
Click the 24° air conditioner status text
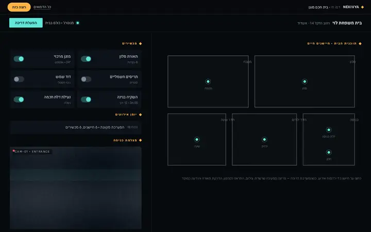click(x=62, y=62)
